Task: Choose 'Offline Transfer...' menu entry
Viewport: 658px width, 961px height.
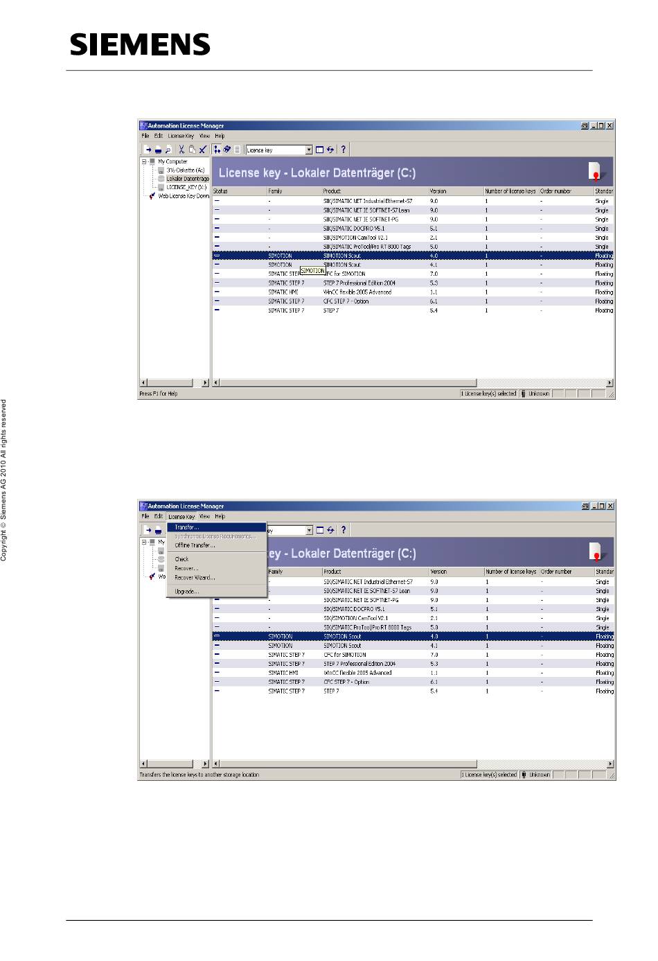Action: [217, 545]
